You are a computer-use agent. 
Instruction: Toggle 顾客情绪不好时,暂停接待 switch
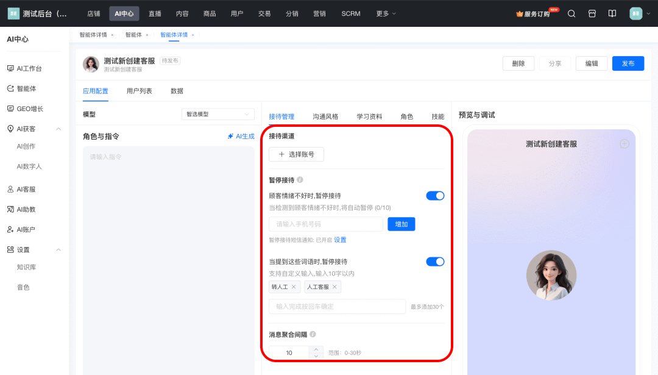tap(435, 196)
